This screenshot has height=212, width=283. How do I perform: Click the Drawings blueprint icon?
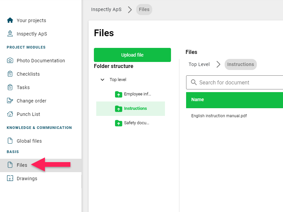10,178
